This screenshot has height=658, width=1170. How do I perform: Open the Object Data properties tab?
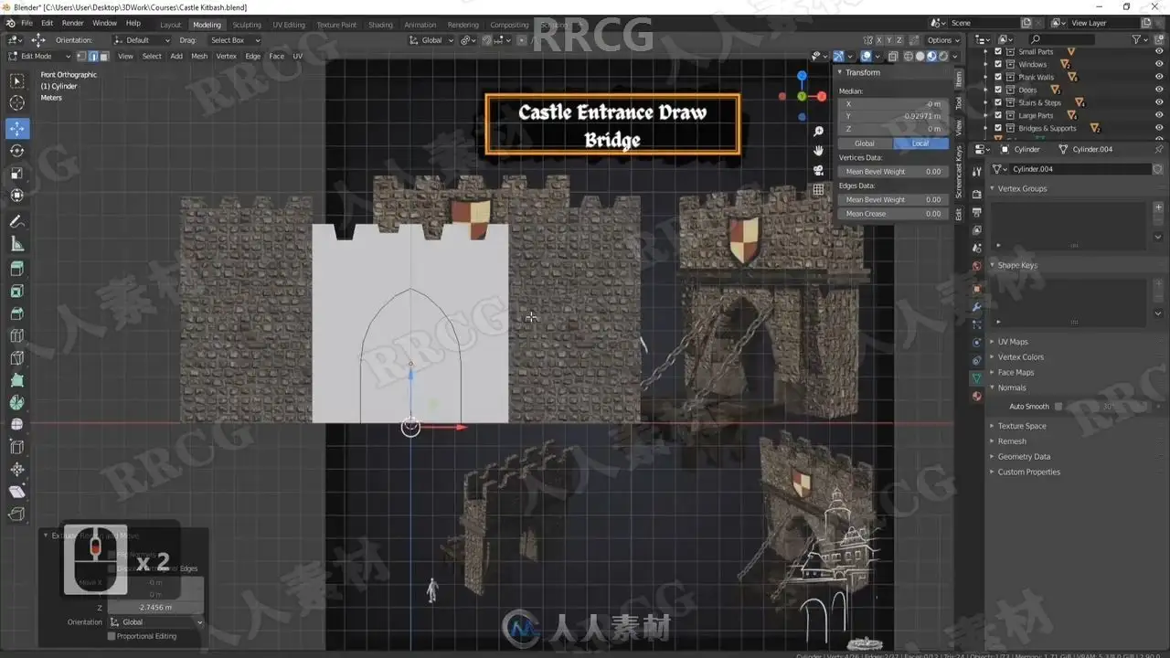pos(976,377)
